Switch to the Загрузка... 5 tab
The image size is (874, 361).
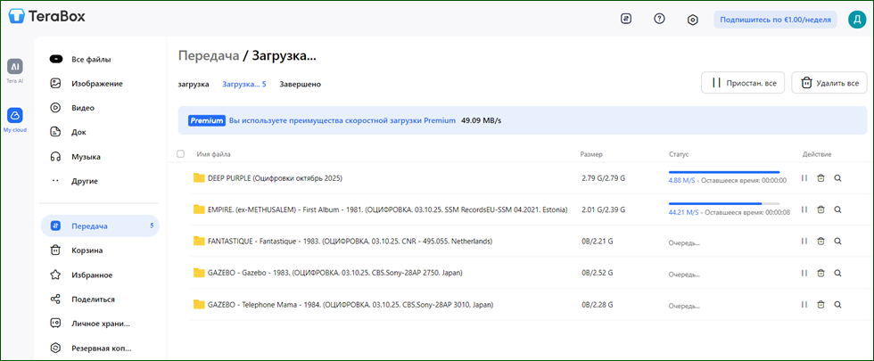point(244,84)
